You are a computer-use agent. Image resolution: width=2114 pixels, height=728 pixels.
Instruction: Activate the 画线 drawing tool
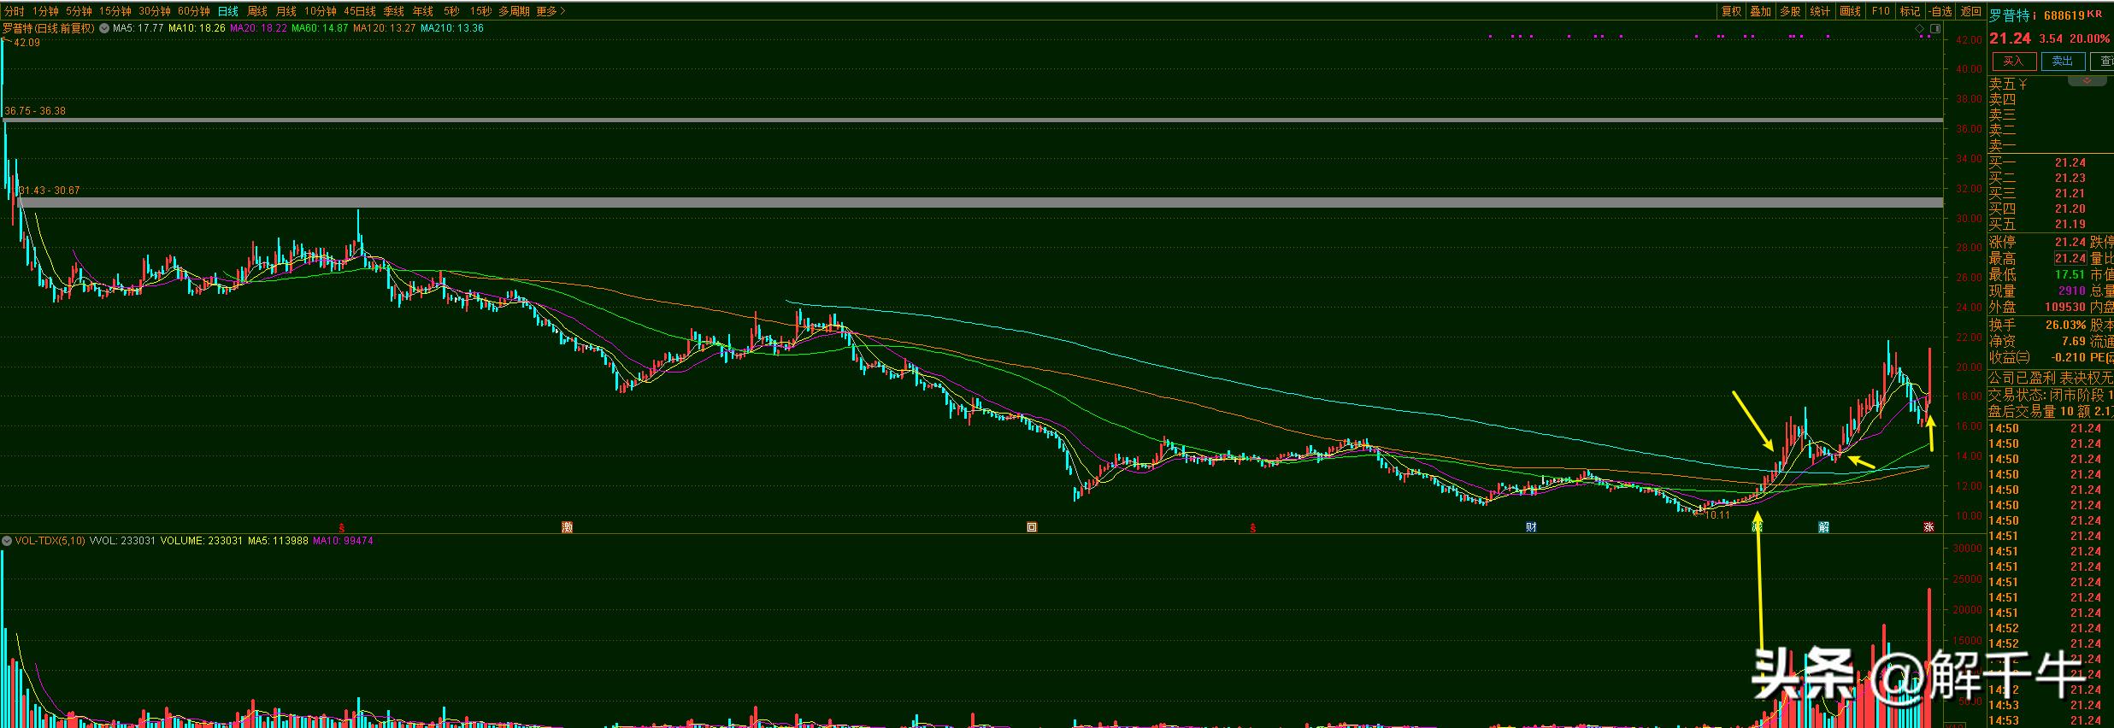pyautogui.click(x=1850, y=11)
